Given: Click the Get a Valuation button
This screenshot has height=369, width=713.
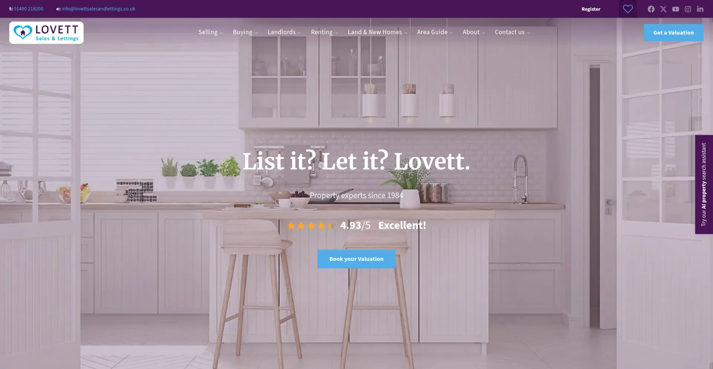Looking at the screenshot, I should (674, 33).
